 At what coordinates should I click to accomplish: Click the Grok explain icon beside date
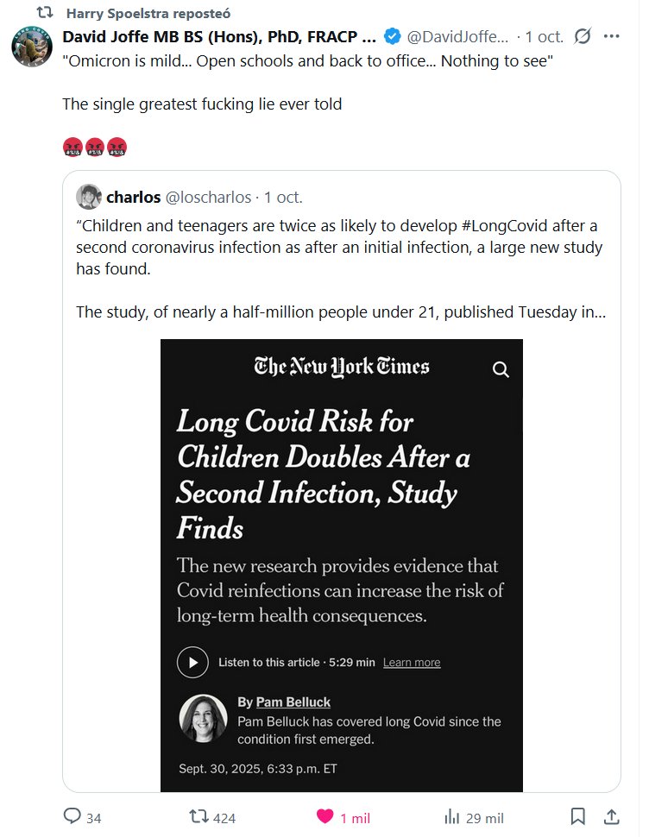click(x=583, y=36)
